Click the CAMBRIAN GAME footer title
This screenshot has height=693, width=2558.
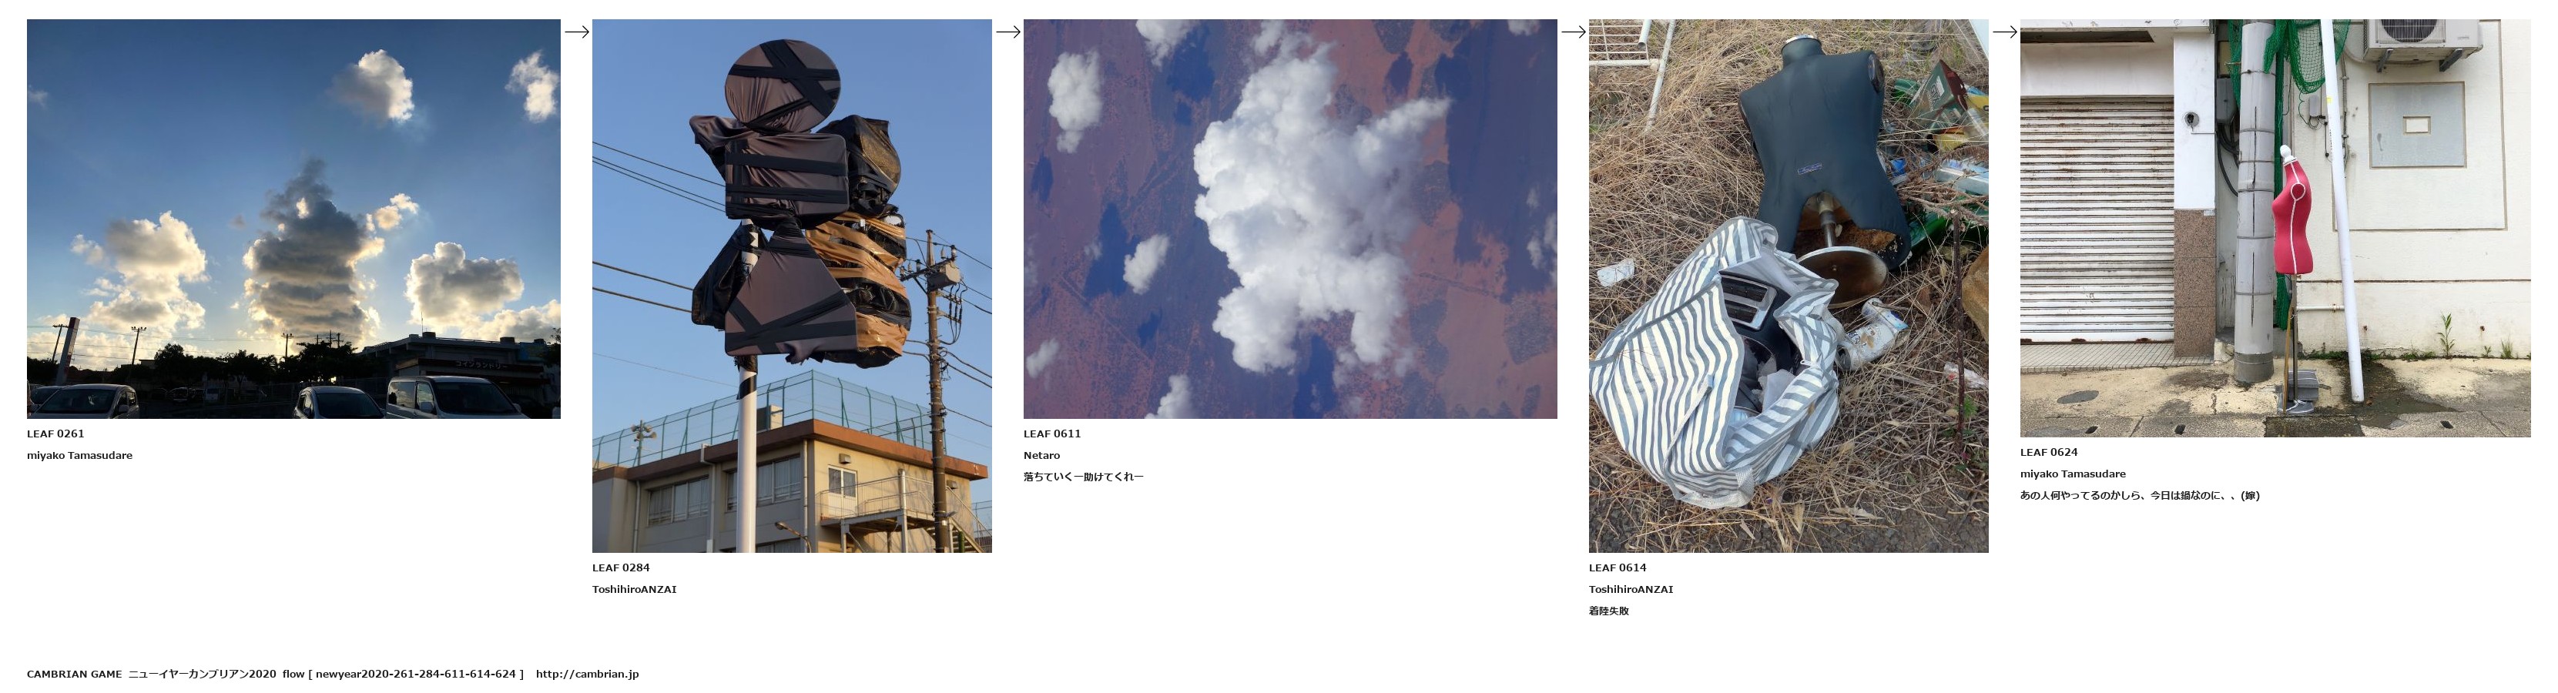point(75,675)
